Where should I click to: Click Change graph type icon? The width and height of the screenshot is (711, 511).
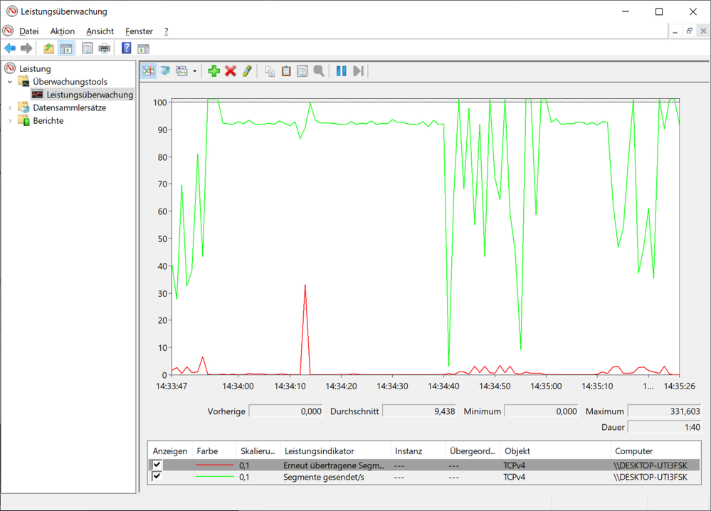pyautogui.click(x=181, y=70)
